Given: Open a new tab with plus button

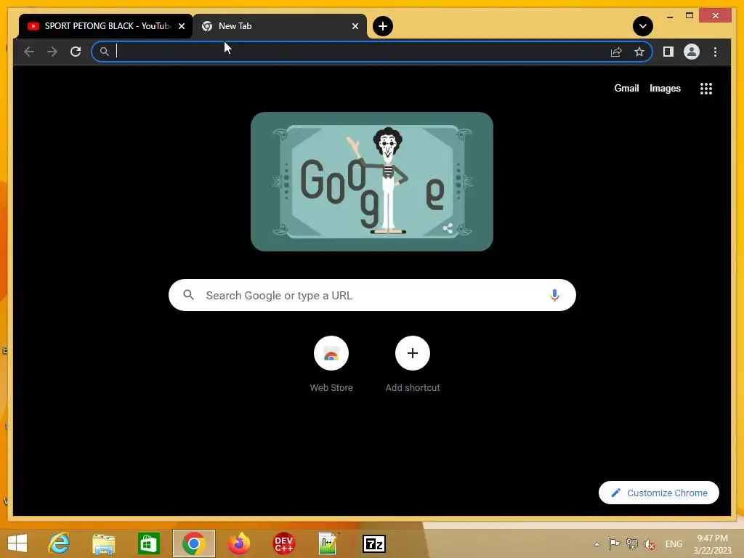Looking at the screenshot, I should tap(383, 26).
